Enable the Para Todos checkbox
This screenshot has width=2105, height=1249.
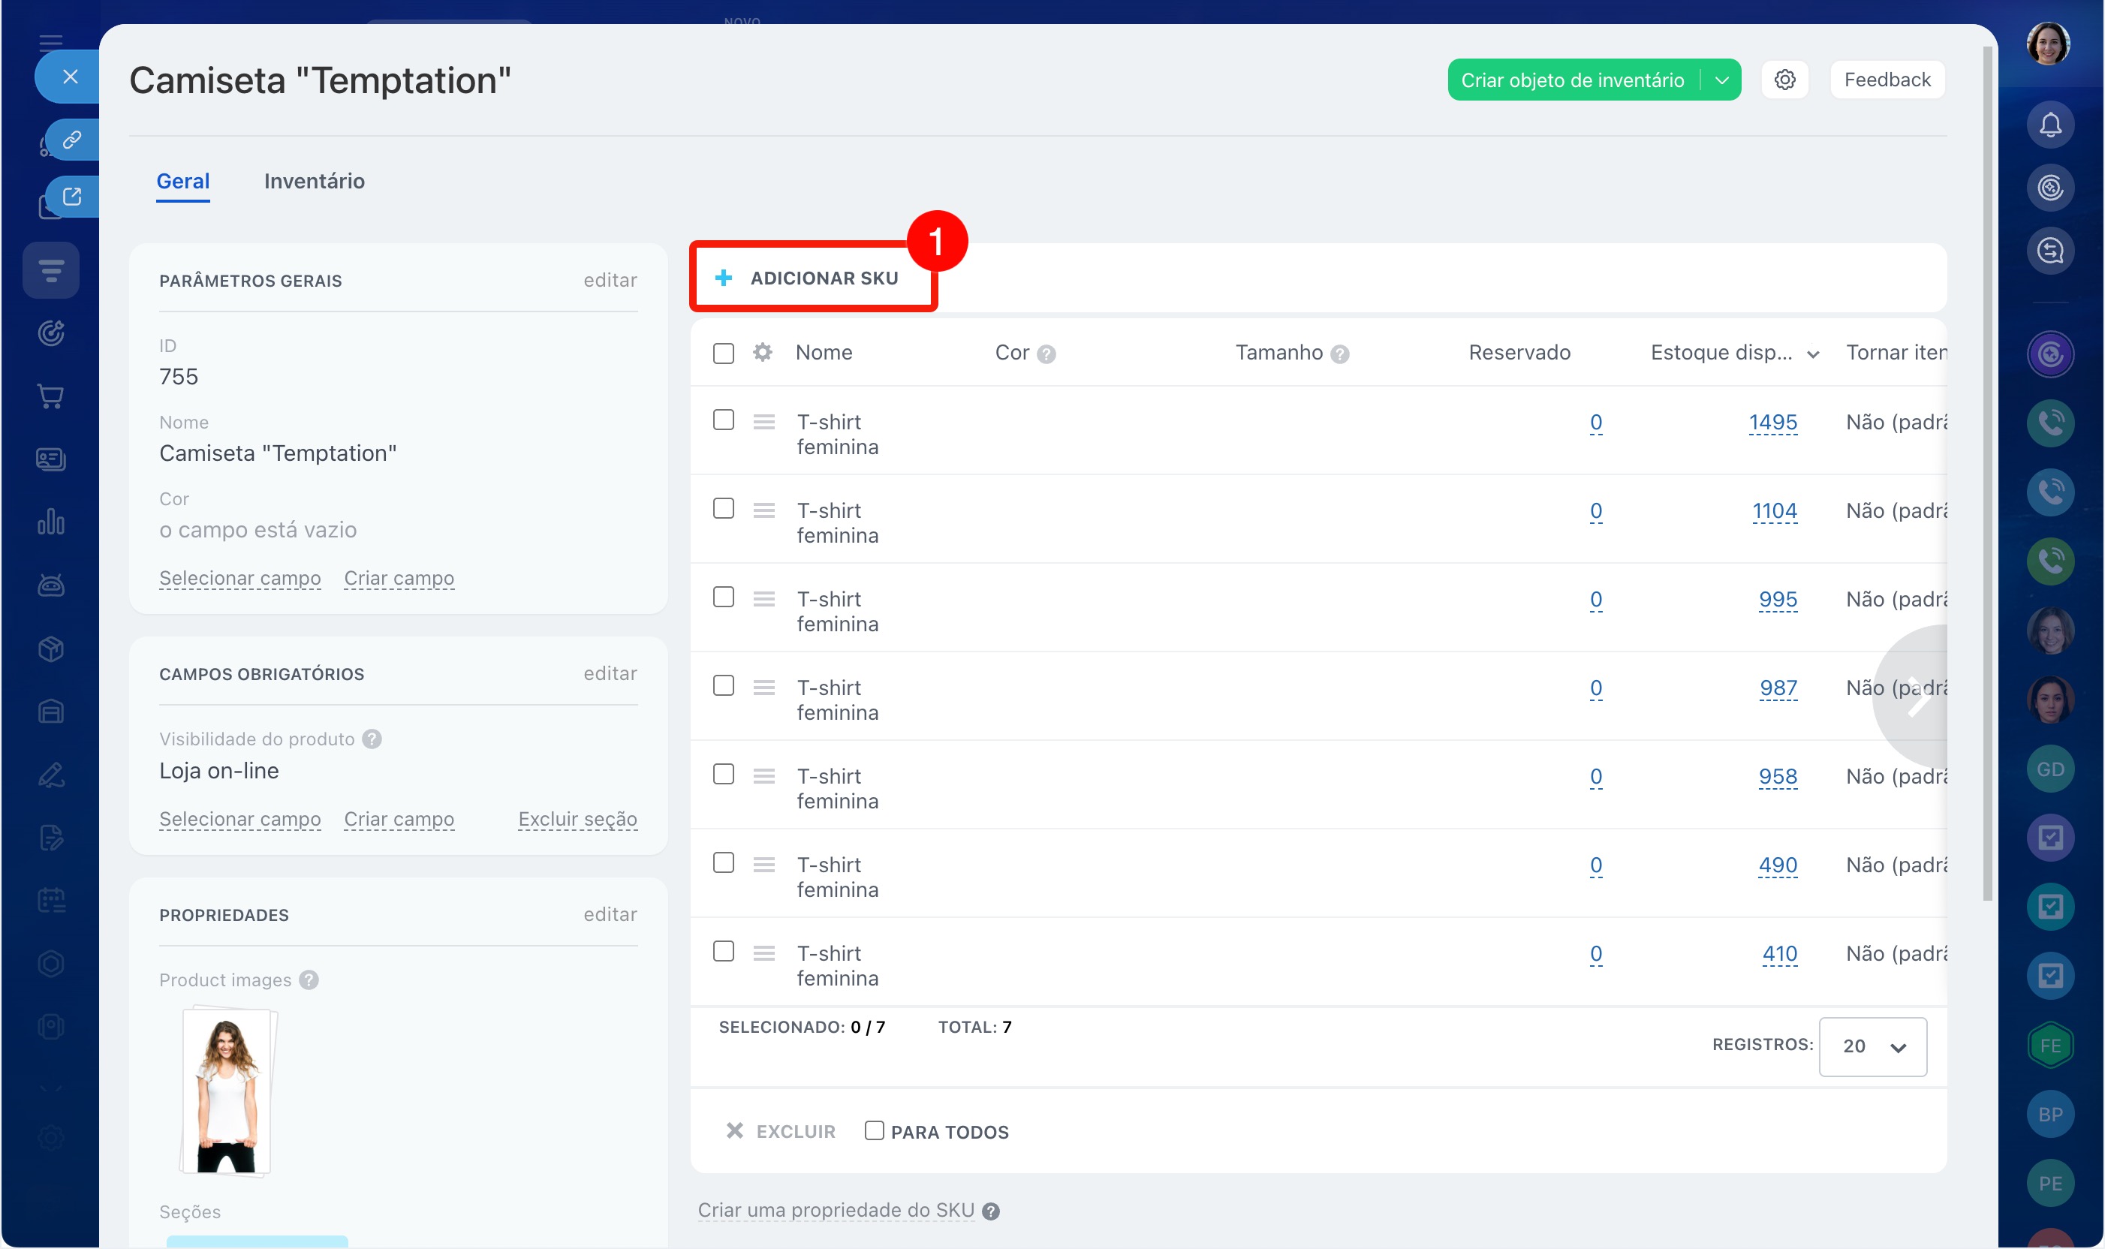(874, 1131)
